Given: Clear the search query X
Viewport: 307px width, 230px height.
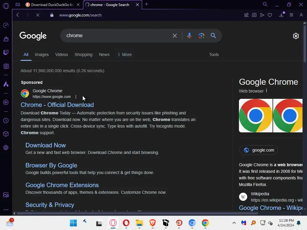Looking at the screenshot, I should (175, 36).
